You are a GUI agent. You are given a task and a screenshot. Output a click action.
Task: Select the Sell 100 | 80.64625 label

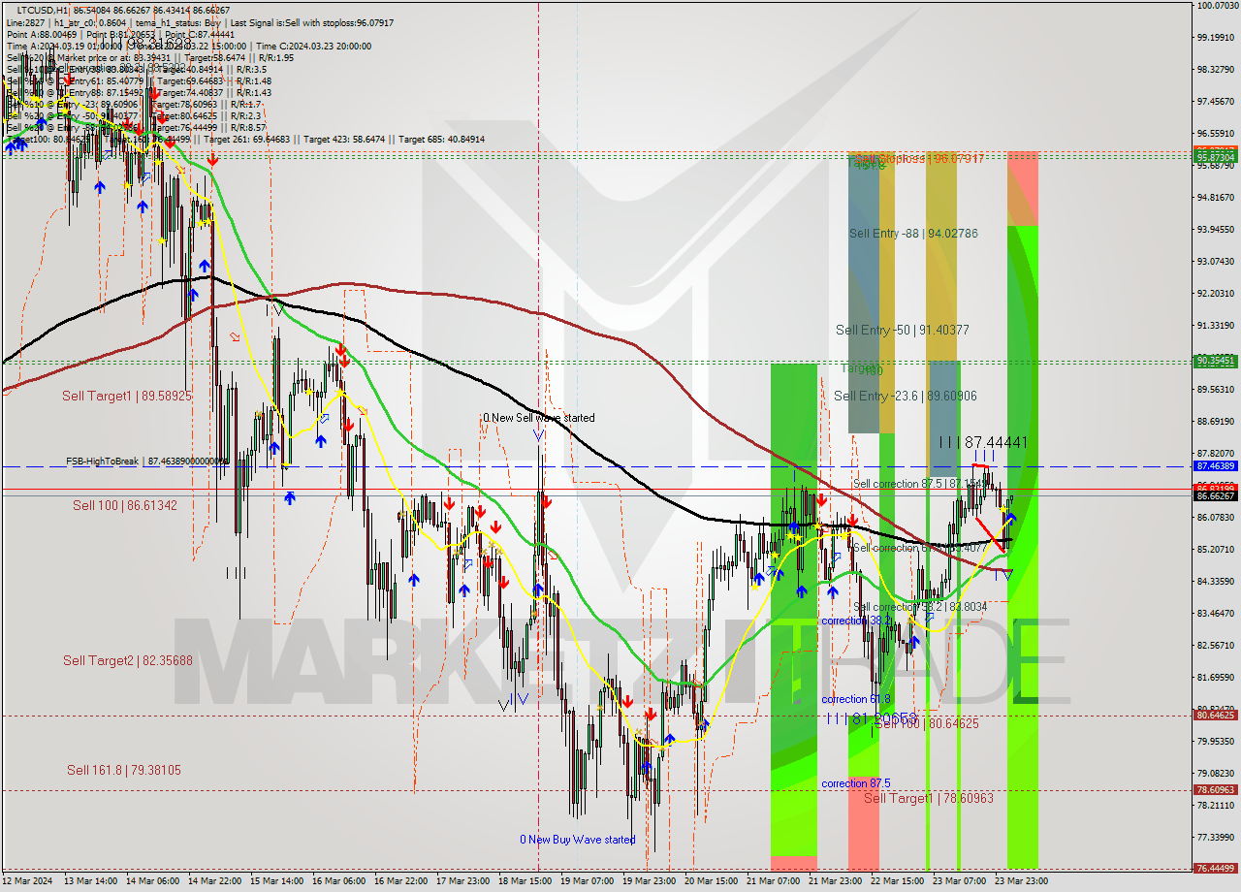927,723
